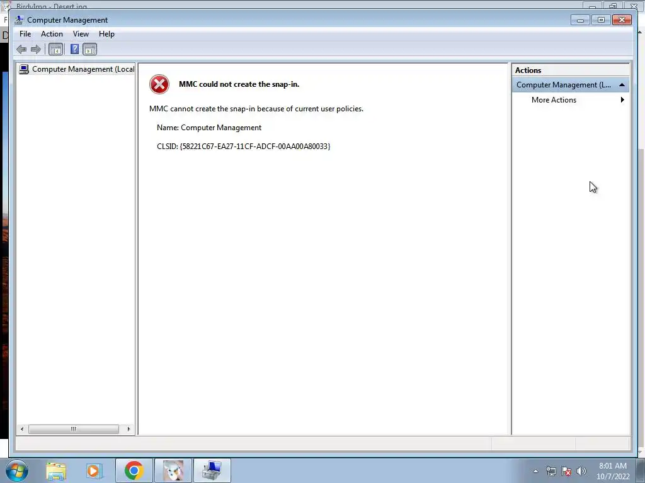
Task: Click the red error icon
Action: pos(159,84)
